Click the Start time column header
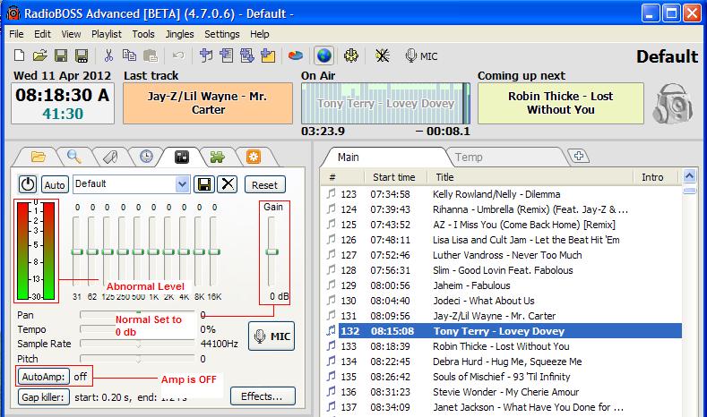 click(393, 177)
